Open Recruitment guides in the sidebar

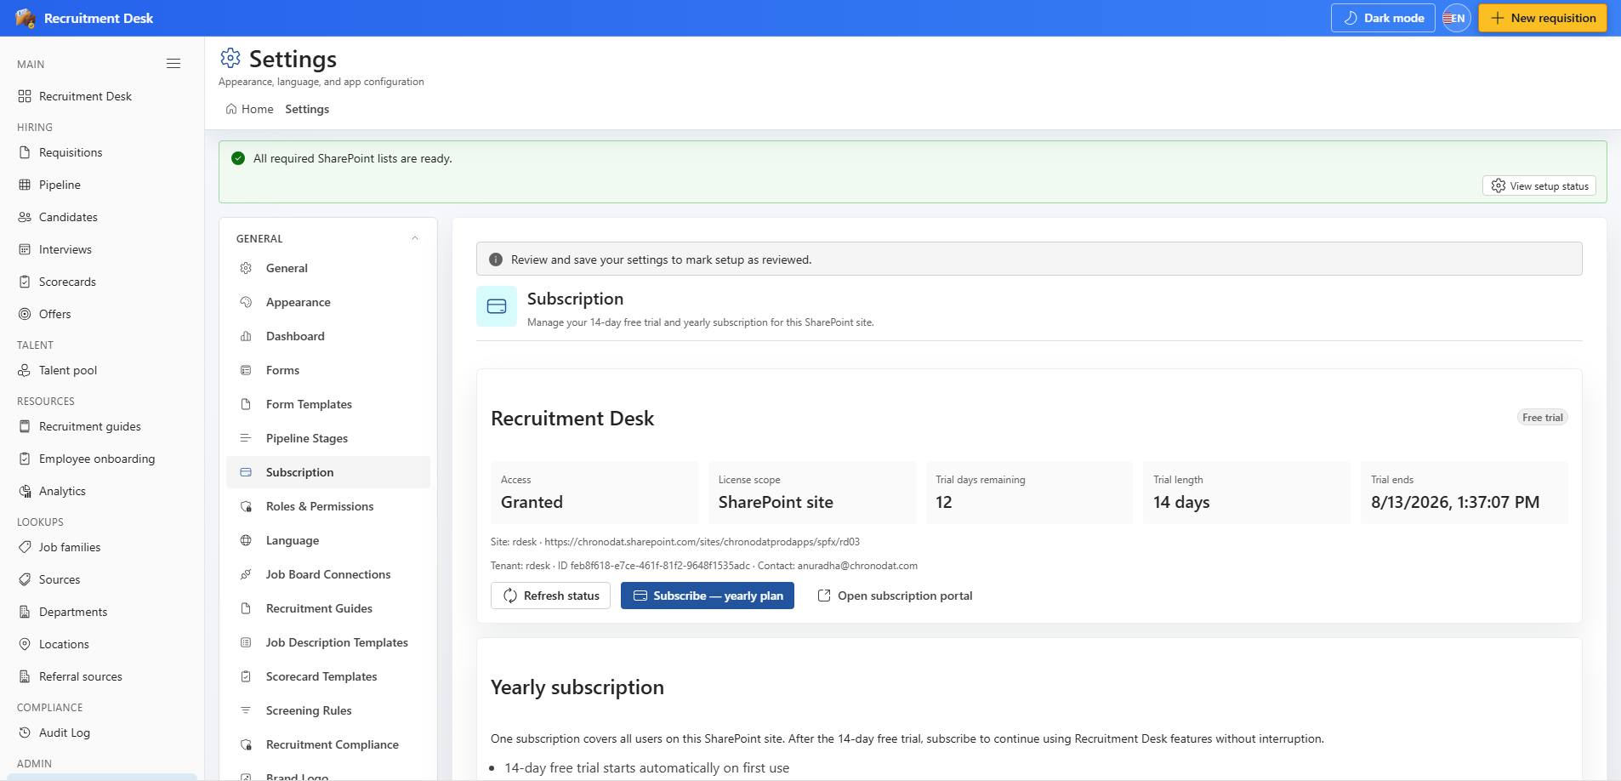[x=102, y=426]
